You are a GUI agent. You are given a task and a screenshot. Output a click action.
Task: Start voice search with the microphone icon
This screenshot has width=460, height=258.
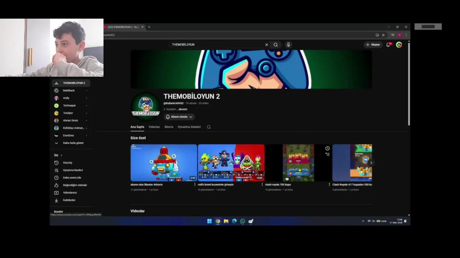tap(288, 45)
